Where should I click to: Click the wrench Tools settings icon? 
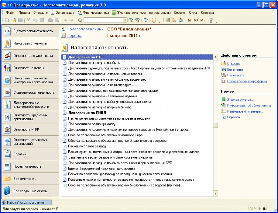211,20
